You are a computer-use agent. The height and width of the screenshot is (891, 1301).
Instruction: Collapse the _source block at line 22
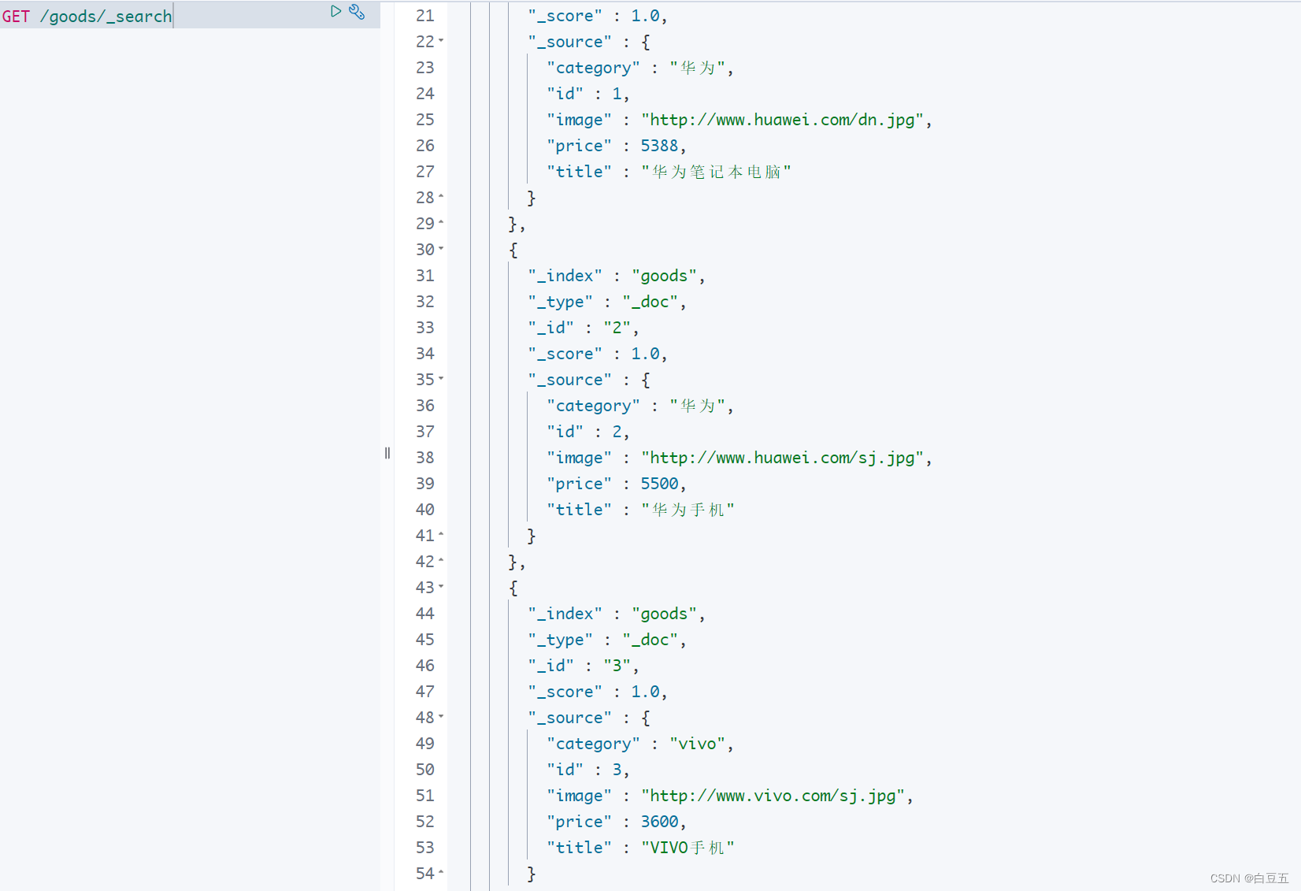(x=441, y=41)
